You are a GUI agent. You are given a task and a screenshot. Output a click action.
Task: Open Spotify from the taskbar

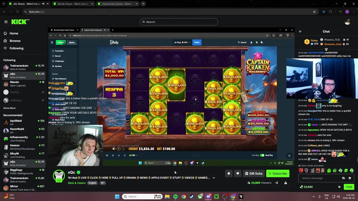click(175, 197)
